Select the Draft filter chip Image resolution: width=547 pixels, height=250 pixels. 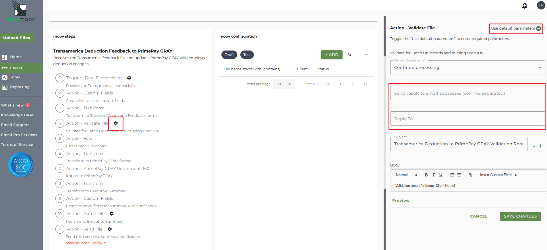[229, 55]
